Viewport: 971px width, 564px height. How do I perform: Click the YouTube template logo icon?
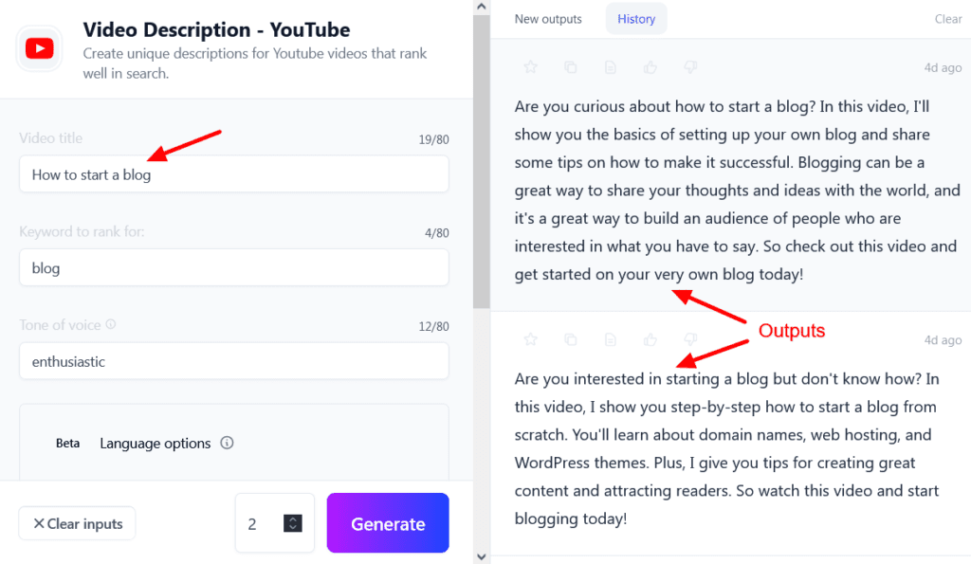40,47
